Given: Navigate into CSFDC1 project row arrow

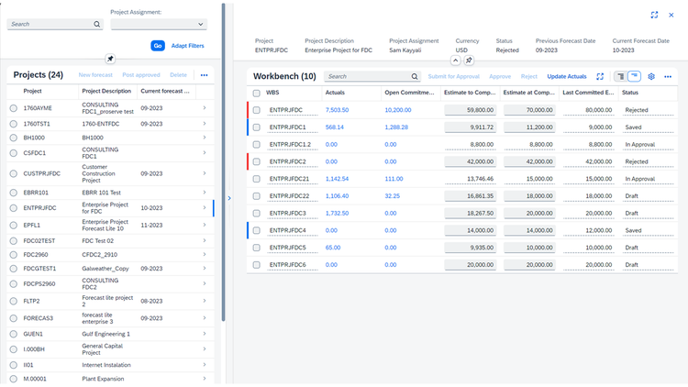Looking at the screenshot, I should [205, 153].
